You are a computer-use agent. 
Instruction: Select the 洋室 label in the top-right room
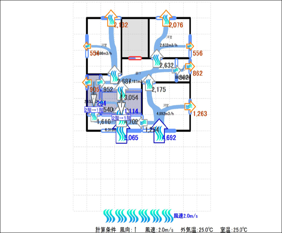click(169, 37)
